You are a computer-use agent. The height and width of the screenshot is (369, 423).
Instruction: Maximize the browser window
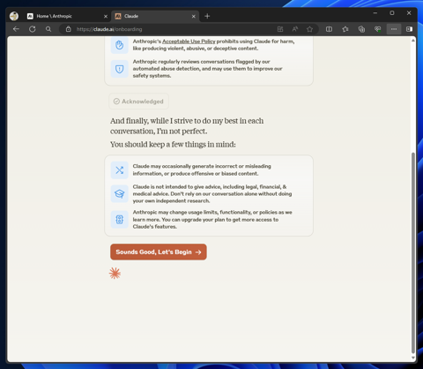pyautogui.click(x=392, y=13)
